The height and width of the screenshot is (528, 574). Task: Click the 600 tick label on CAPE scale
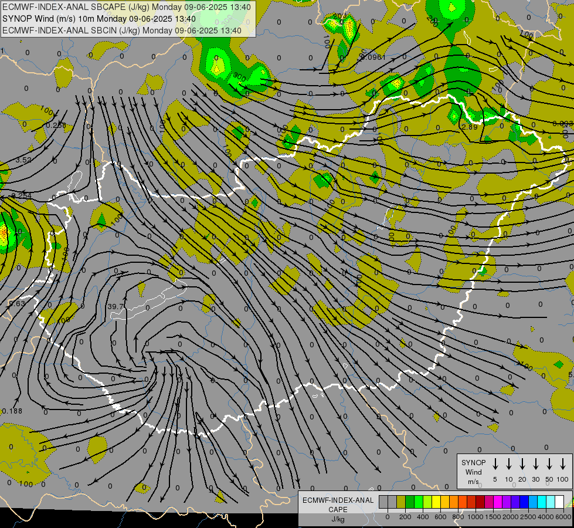coord(440,517)
